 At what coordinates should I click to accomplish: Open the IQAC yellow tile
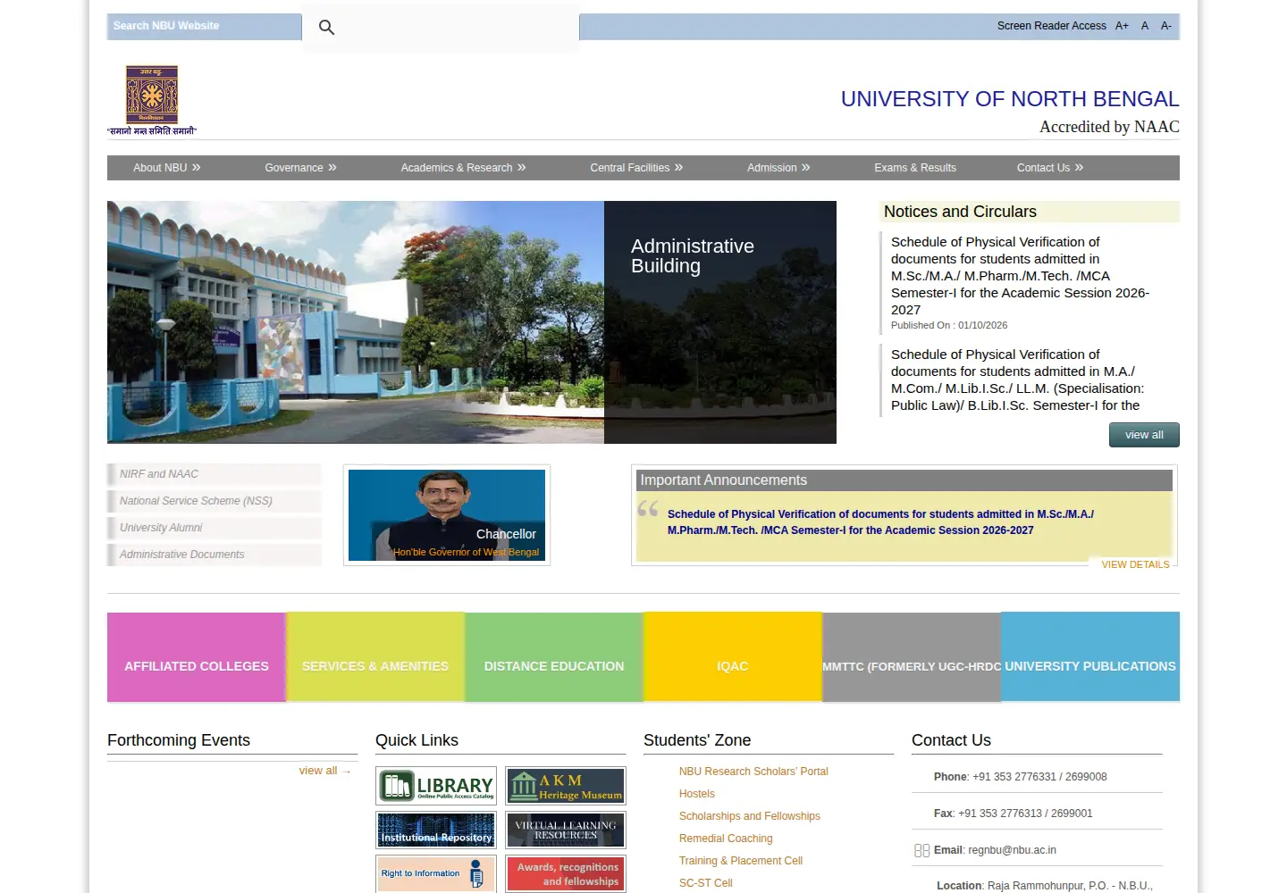733,657
